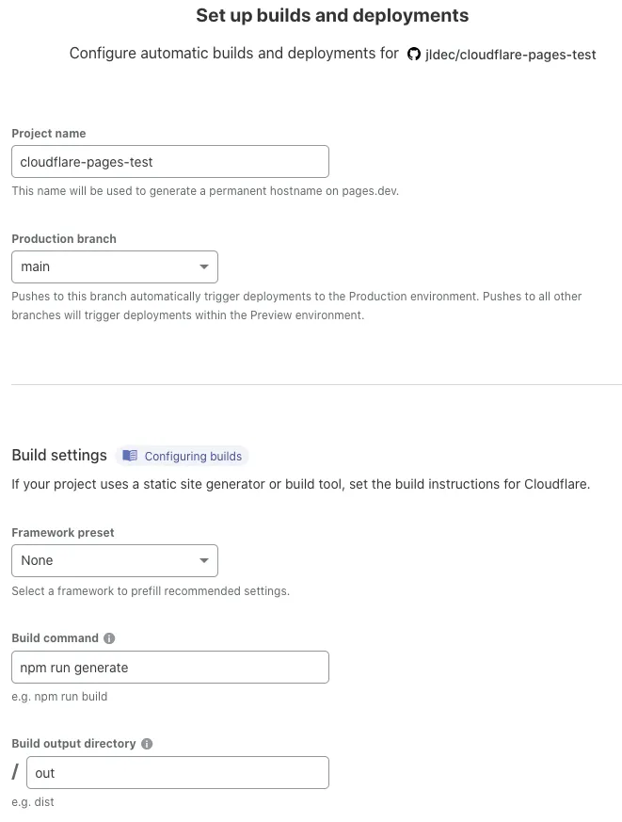Click the Build output directory field
The height and width of the screenshot is (822, 622).
178,772
